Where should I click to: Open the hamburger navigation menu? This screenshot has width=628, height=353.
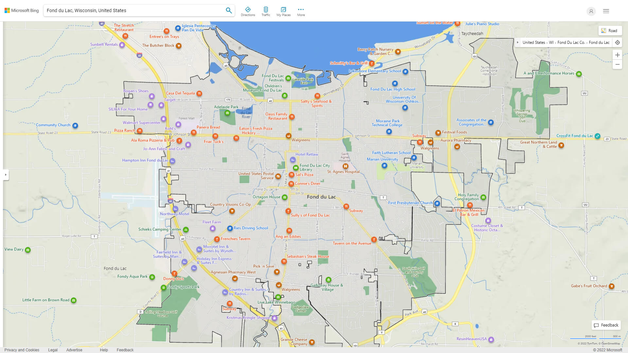606,11
